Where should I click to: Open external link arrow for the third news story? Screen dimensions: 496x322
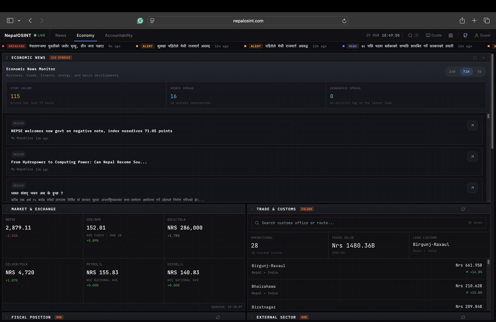tap(472, 188)
